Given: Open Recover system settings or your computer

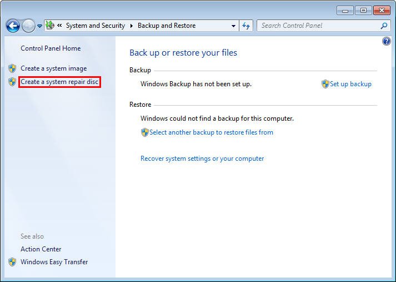Looking at the screenshot, I should click(x=202, y=159).
